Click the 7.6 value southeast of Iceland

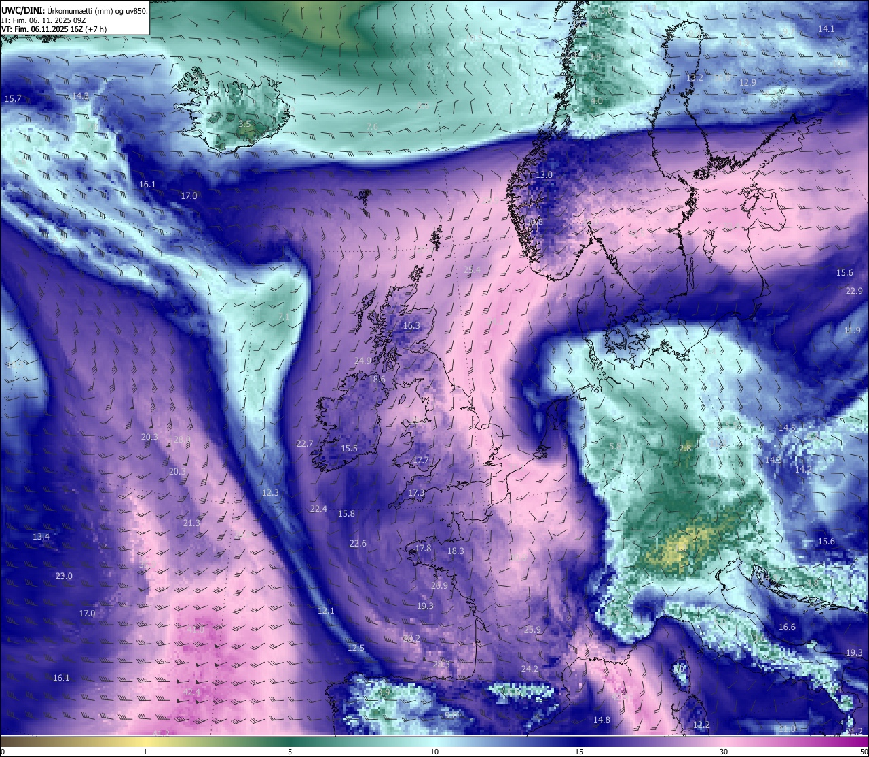[372, 126]
